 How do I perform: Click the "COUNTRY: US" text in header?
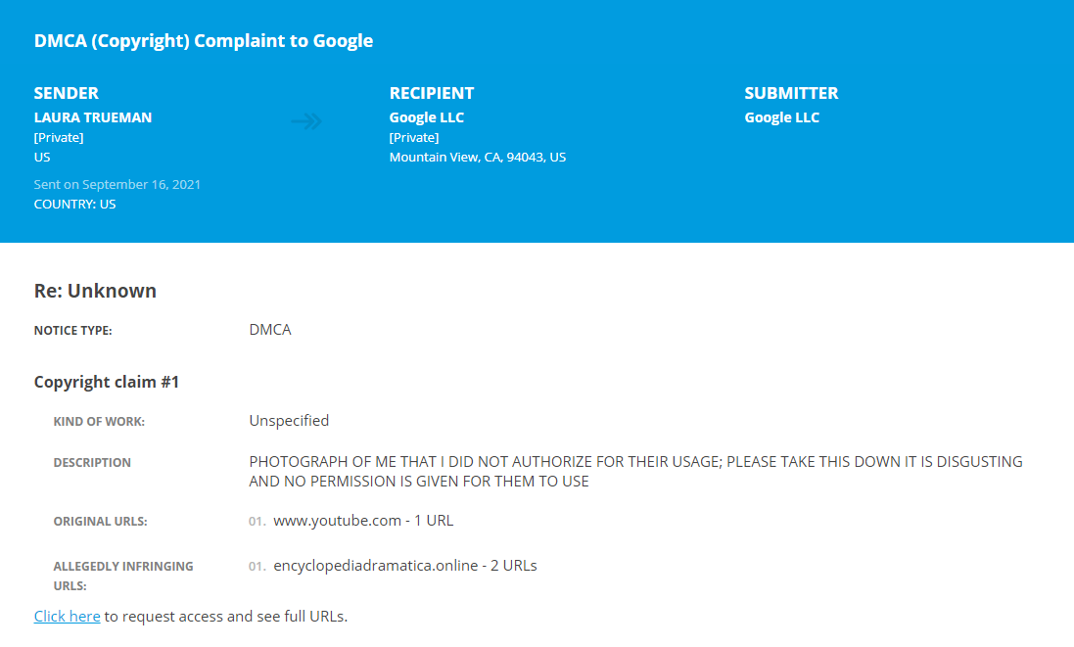(x=74, y=205)
